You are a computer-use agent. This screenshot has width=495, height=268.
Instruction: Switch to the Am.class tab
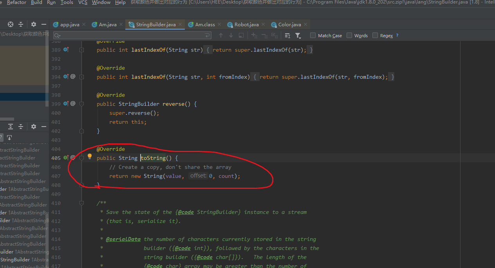tap(205, 24)
